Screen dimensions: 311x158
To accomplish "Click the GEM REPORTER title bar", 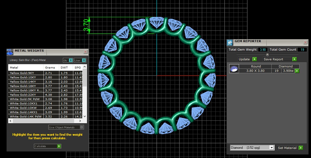I will (x=268, y=43).
